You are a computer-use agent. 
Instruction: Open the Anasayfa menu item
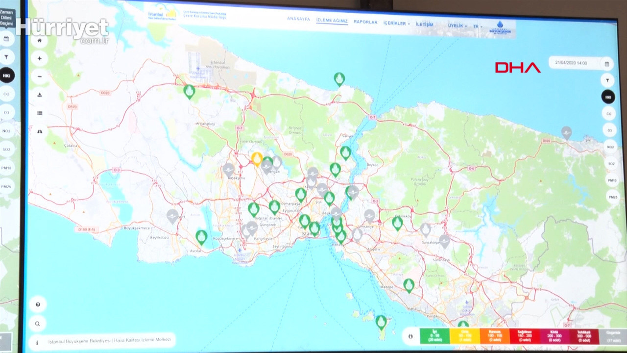(x=298, y=19)
